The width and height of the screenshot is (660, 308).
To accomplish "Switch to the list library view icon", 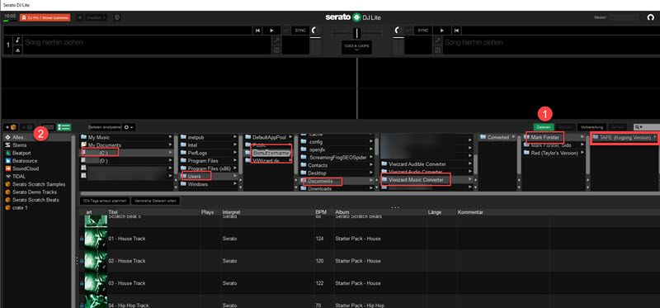I will pyautogui.click(x=64, y=127).
